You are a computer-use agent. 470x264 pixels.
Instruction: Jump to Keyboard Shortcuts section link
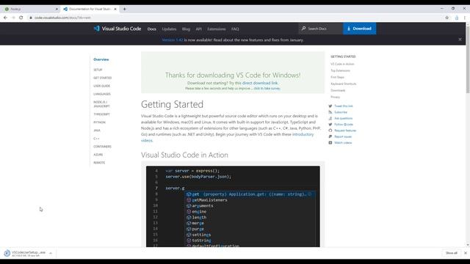click(x=344, y=84)
